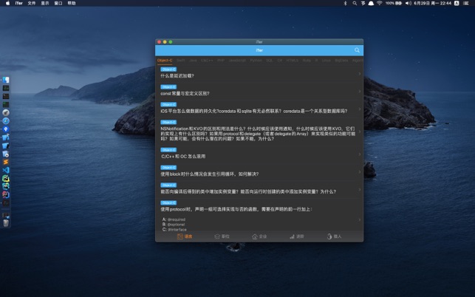Click the user avatar icon in the menu bar
Viewport: 475px width, 297px height.
pos(457,3)
